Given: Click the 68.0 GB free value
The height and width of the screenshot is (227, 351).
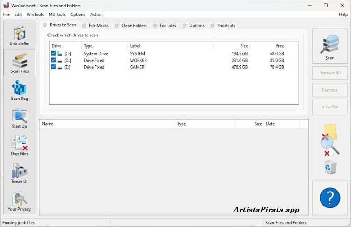Looking at the screenshot, I should [277, 54].
